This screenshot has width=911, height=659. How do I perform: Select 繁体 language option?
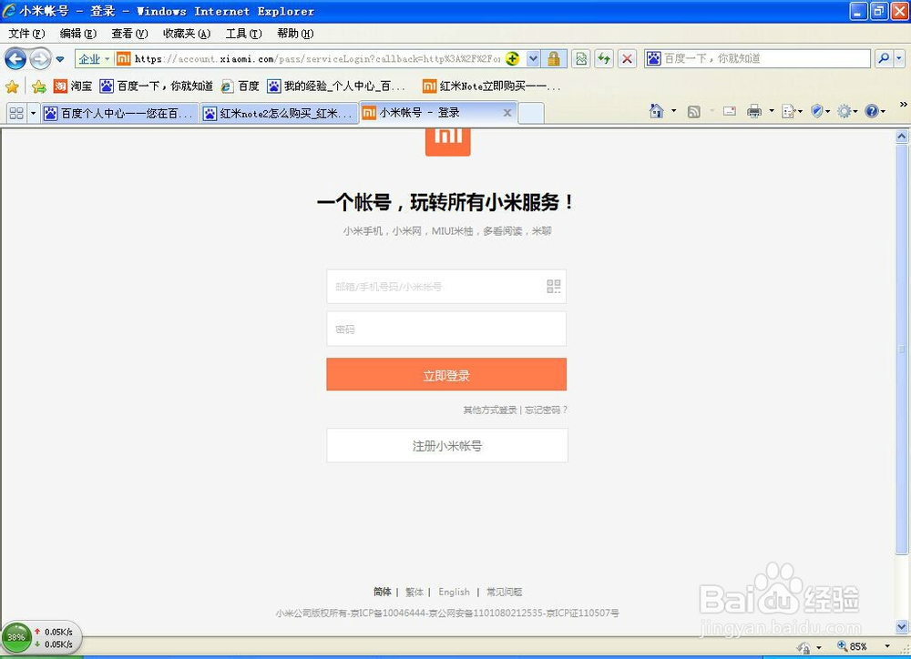tap(415, 592)
